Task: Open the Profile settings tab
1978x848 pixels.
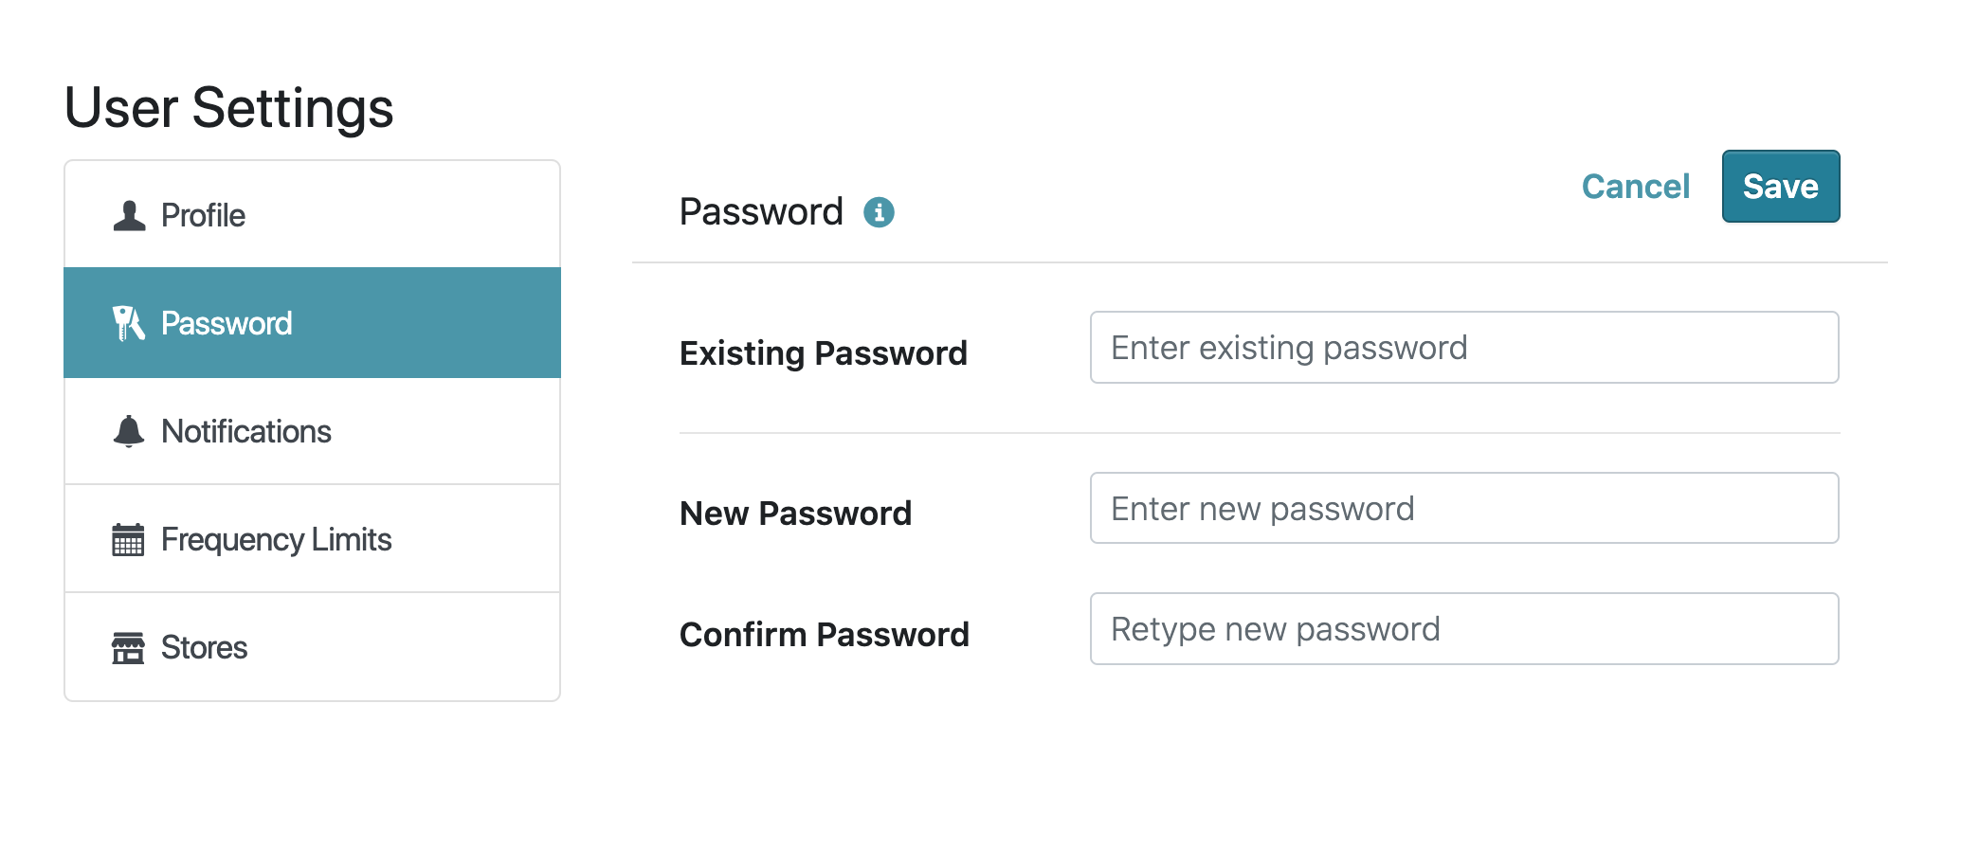Action: 312,215
